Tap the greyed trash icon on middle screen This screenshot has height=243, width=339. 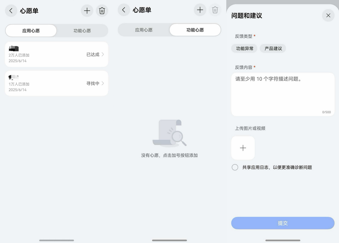(215, 10)
